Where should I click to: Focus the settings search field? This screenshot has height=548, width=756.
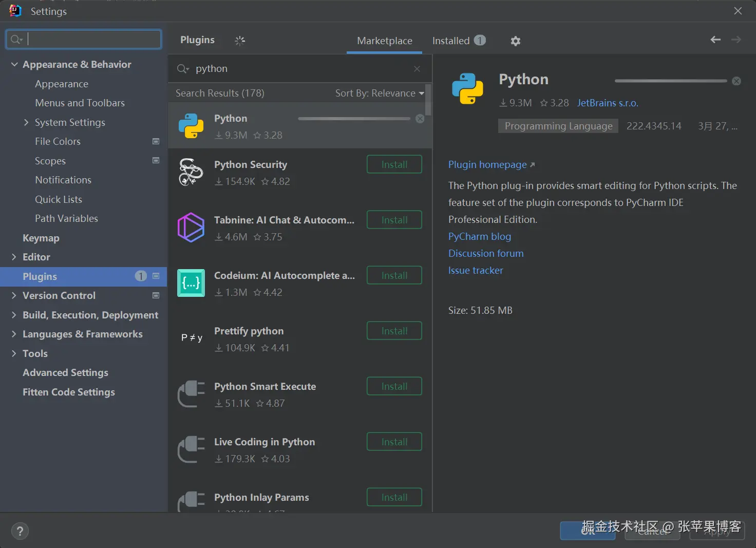pyautogui.click(x=84, y=40)
